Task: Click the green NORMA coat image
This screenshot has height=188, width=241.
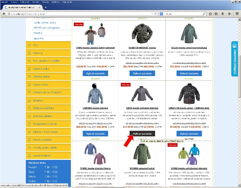Action: tap(142, 154)
